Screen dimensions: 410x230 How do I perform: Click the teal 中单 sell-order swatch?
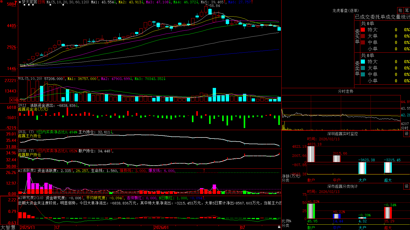363,74
